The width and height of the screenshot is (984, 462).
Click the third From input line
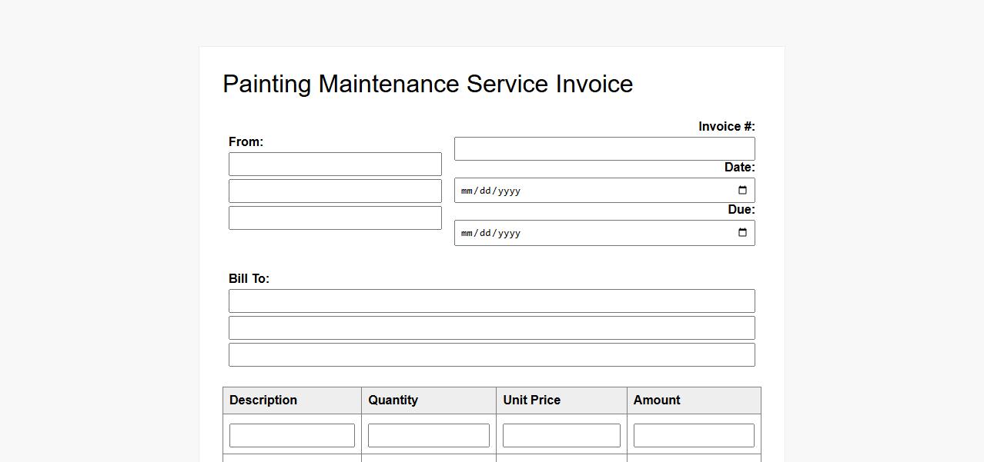(x=335, y=218)
